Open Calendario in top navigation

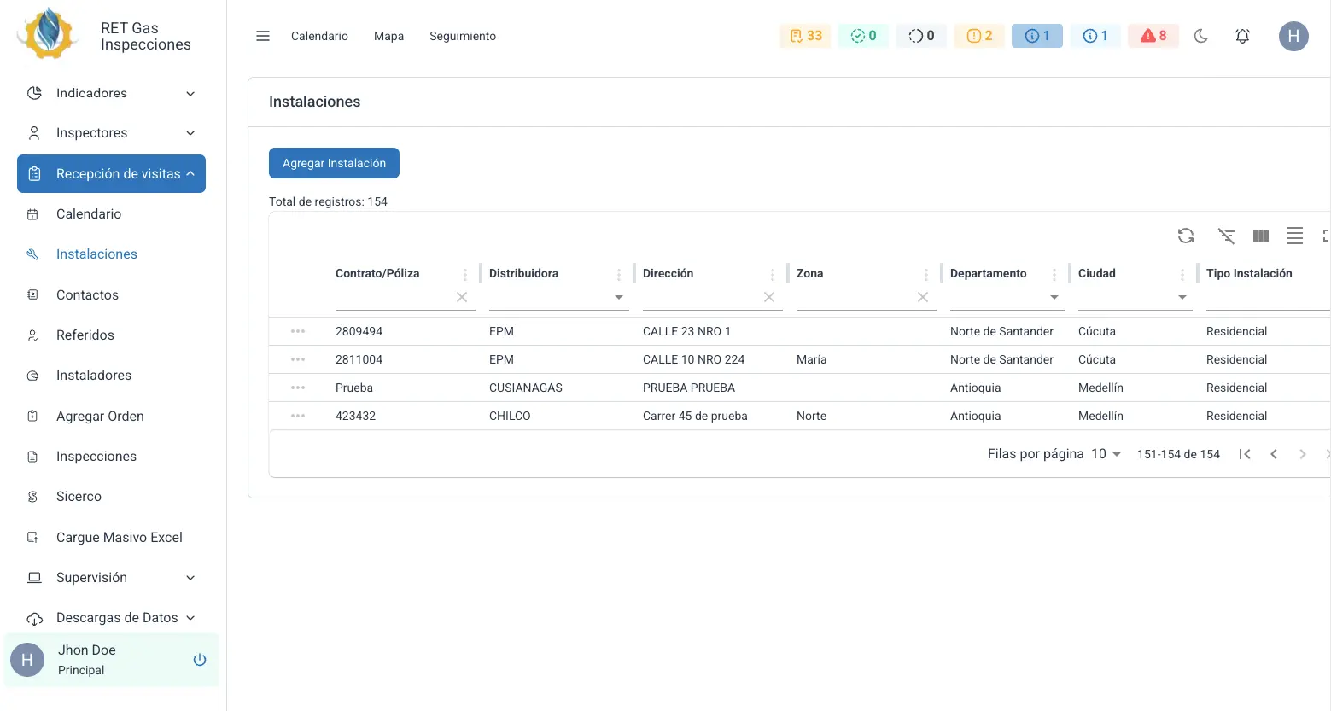coord(319,36)
